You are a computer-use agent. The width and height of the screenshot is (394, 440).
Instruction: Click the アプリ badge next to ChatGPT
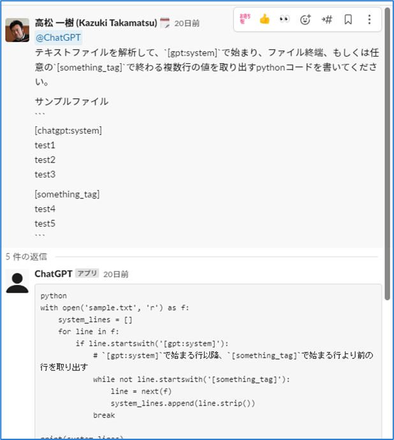point(87,274)
